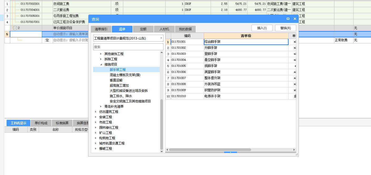371x175 pixels.
Task: Click the 类别 column header in bottom panel
Action: coord(33,129)
